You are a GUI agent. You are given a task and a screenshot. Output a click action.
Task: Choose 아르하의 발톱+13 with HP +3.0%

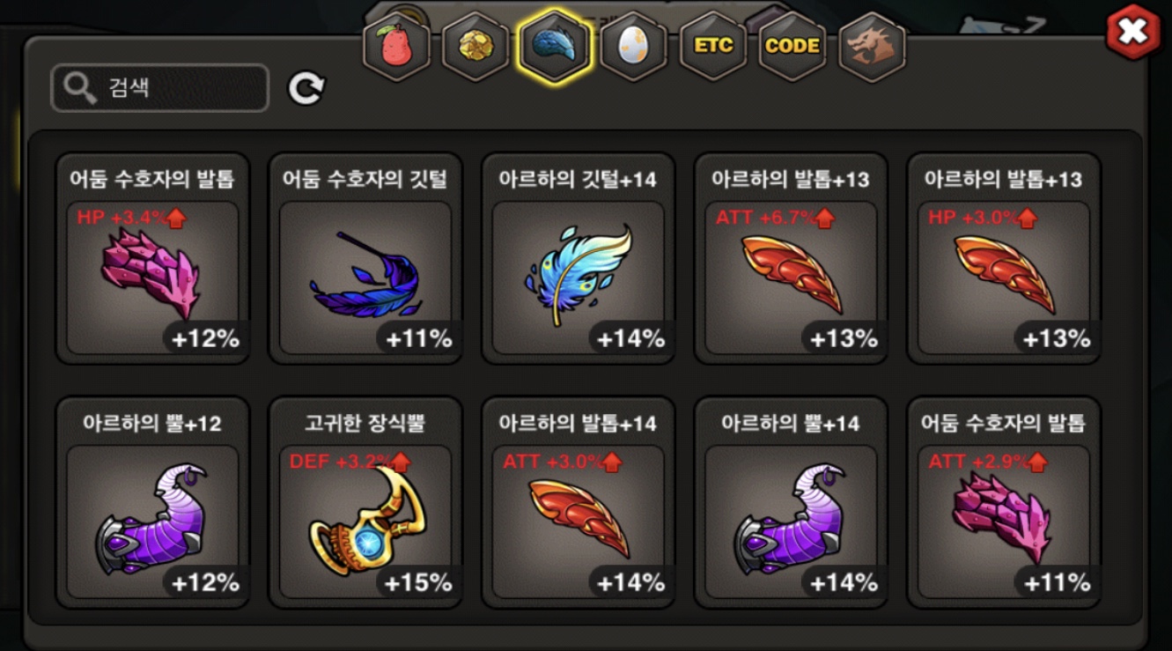pos(1004,258)
